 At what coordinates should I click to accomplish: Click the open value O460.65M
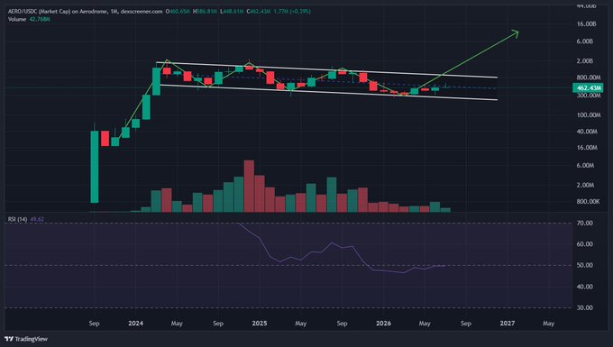tap(178, 12)
